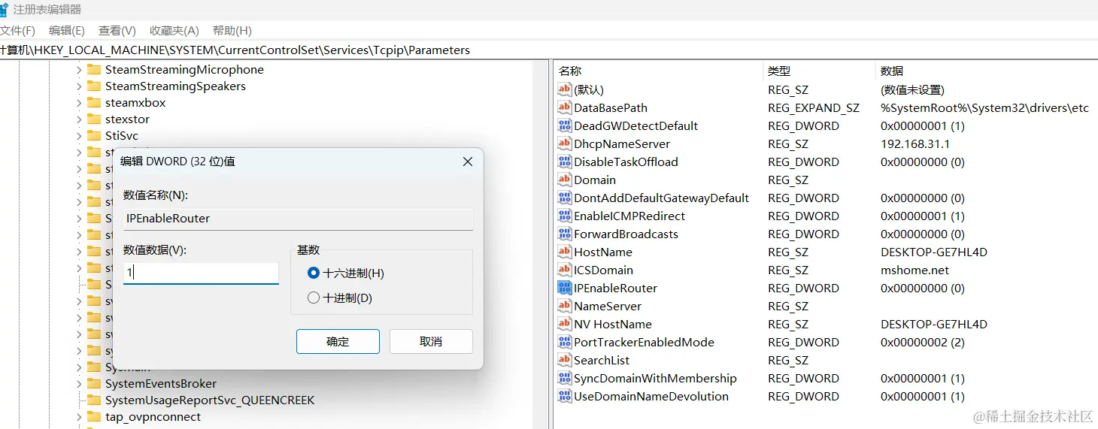Open the 编辑(E) menu

[x=67, y=30]
